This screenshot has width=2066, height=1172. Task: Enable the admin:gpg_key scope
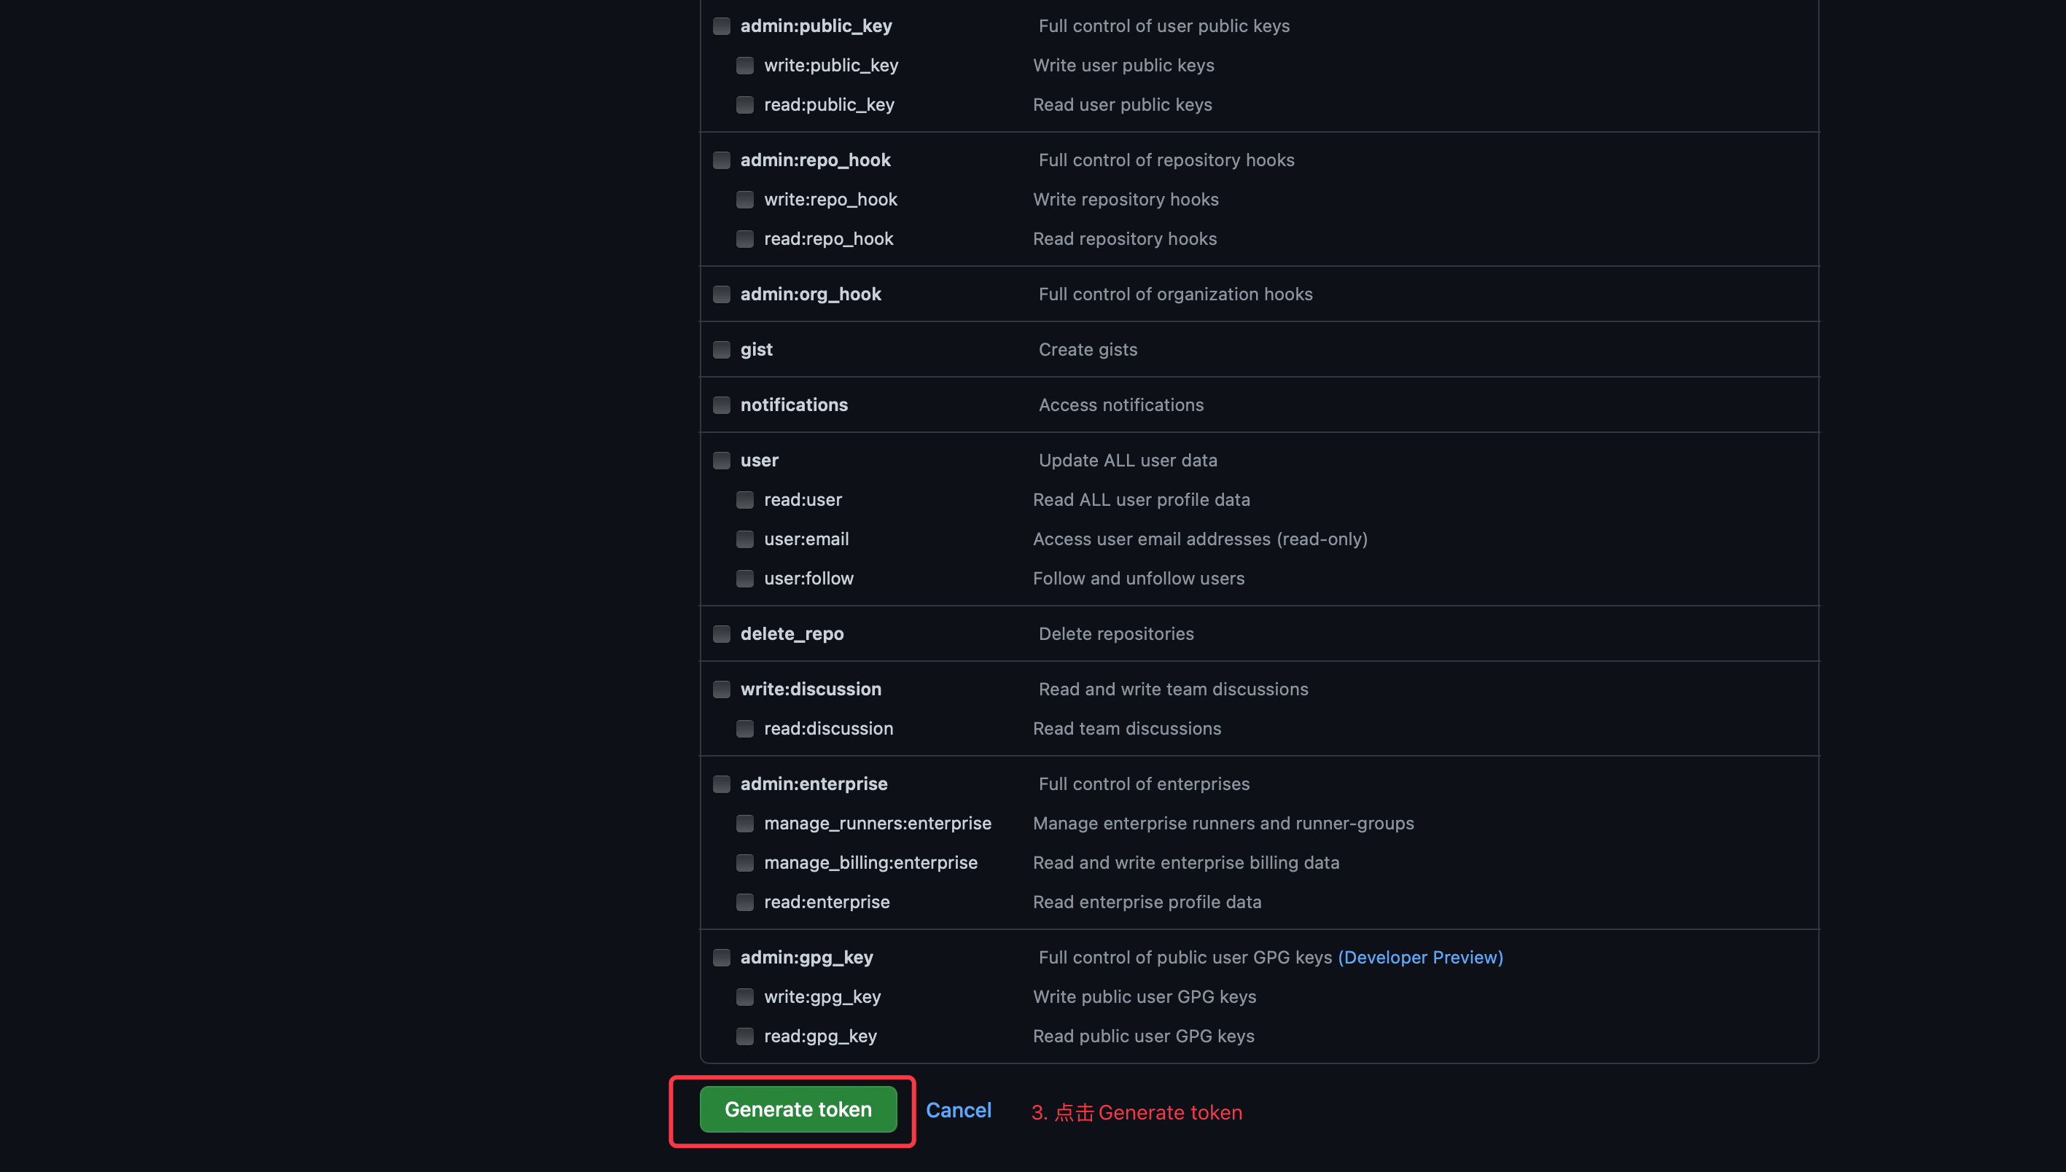[x=722, y=957]
